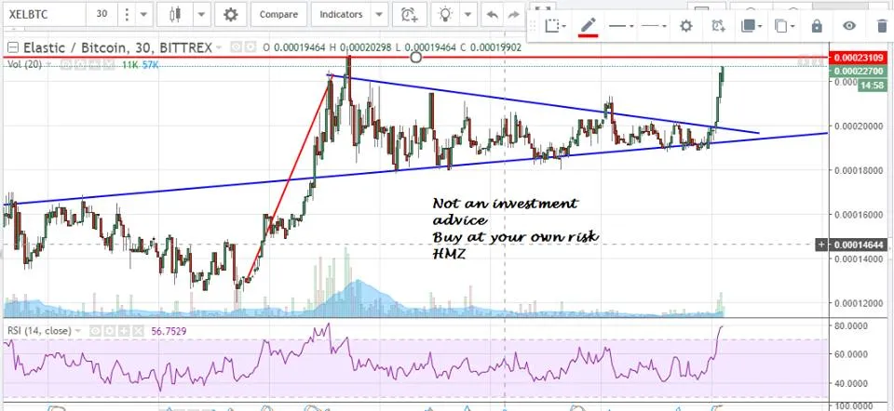Click the pencil line color tool
This screenshot has height=411, width=894.
588,26
